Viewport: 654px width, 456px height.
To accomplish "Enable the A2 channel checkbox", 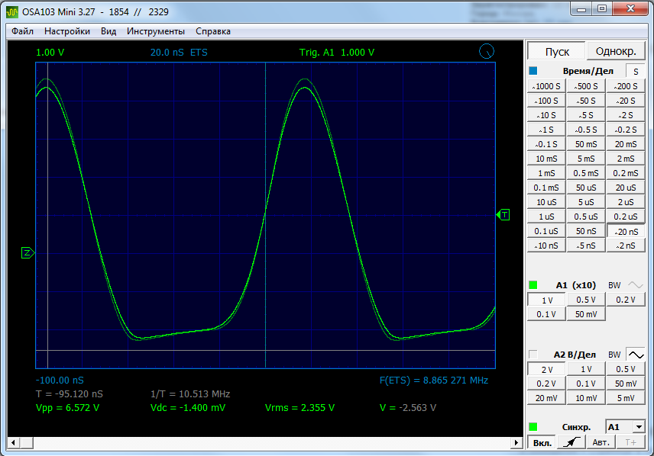I will [x=533, y=355].
